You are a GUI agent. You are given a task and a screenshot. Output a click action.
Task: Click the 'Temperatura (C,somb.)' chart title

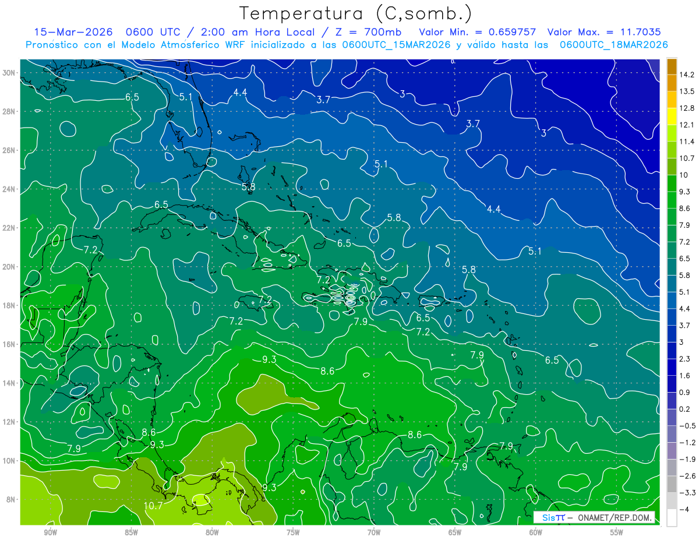click(355, 13)
